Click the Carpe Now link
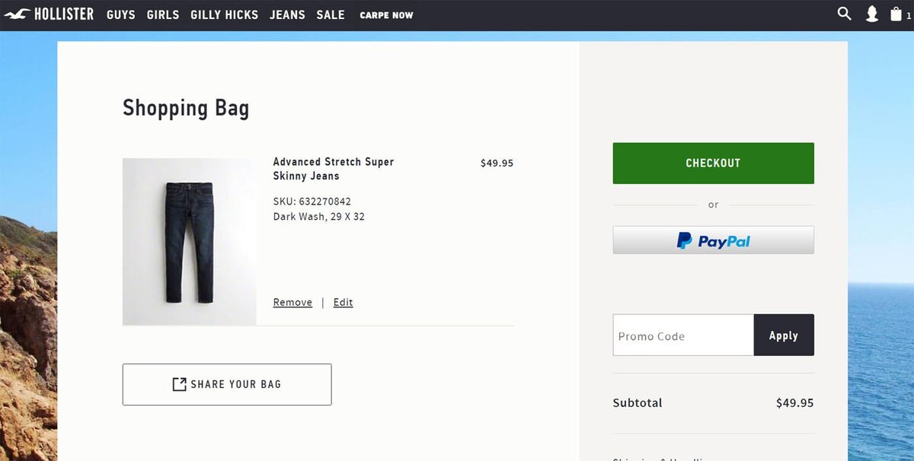The image size is (914, 461). pyautogui.click(x=386, y=15)
